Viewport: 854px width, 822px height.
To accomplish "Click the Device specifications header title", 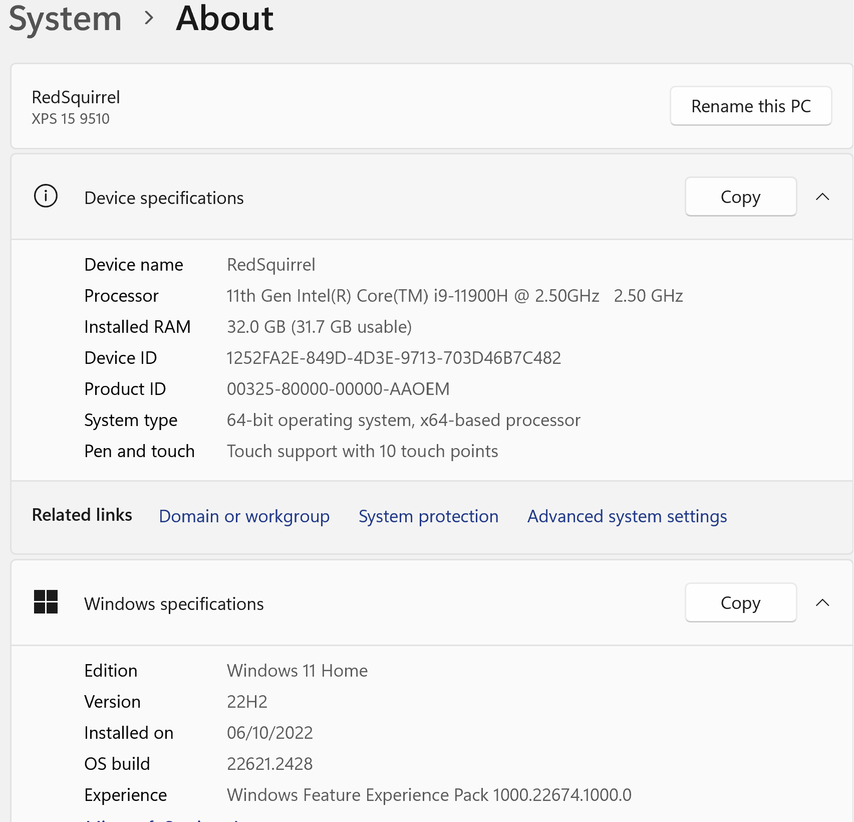I will (164, 198).
